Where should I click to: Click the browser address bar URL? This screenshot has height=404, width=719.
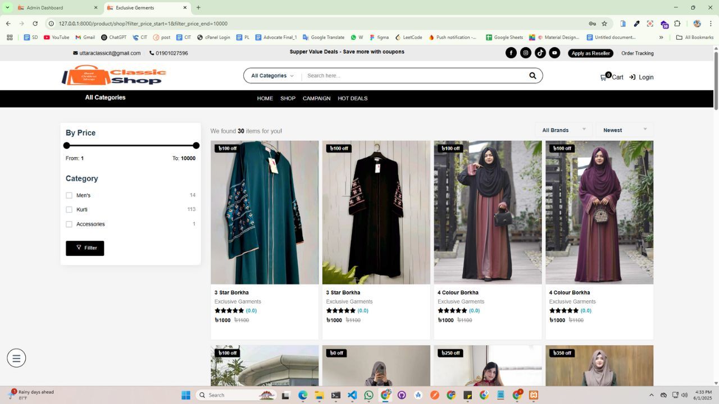coord(143,24)
